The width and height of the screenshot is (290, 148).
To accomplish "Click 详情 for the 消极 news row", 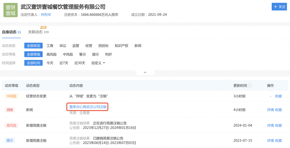I will point(270,110).
